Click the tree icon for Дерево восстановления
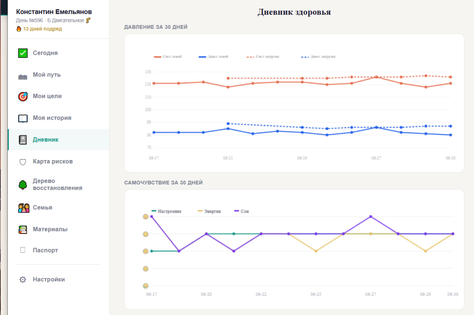 (23, 184)
